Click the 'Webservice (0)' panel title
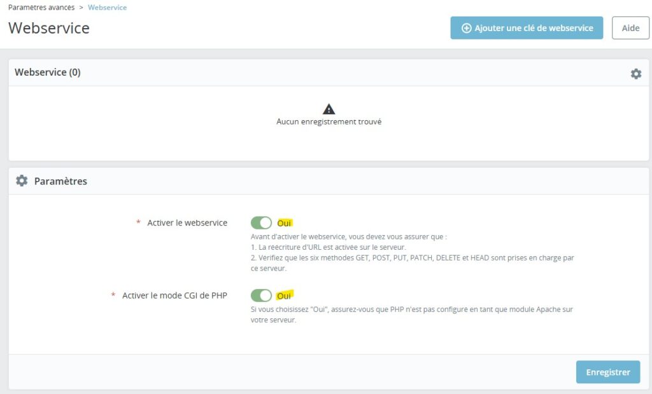The height and width of the screenshot is (394, 652). (48, 72)
